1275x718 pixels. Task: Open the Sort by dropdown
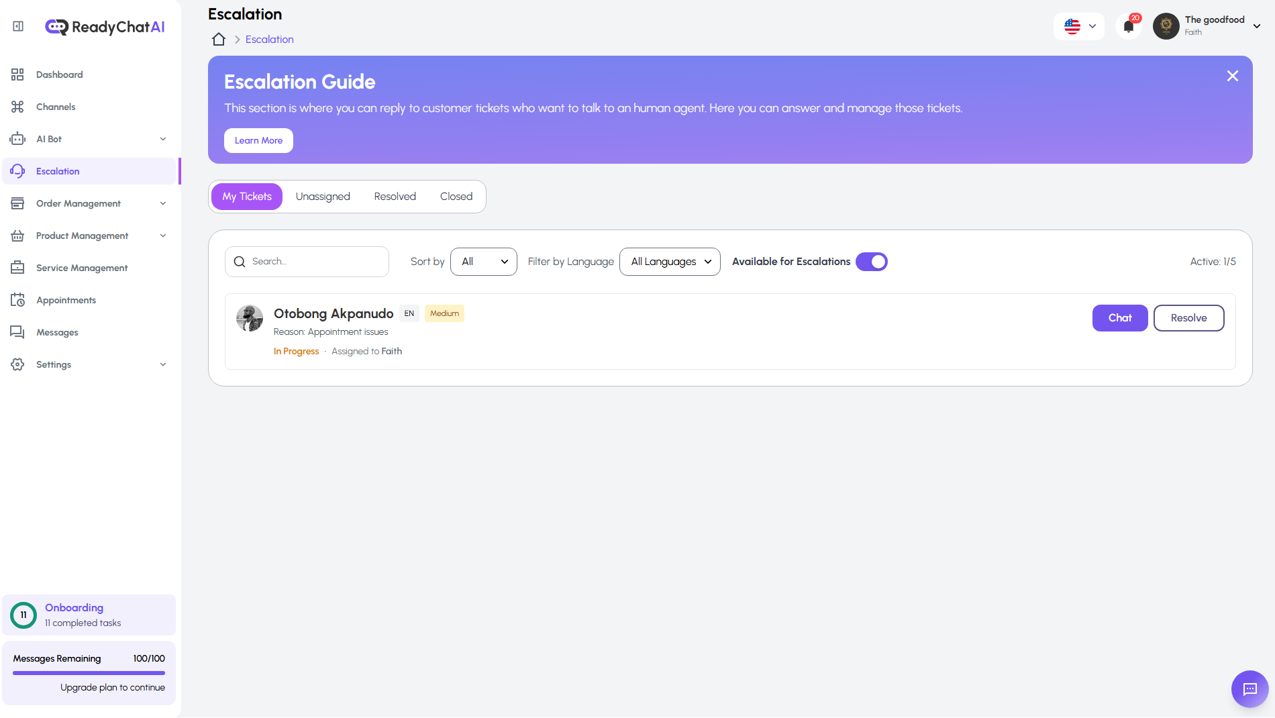point(483,262)
